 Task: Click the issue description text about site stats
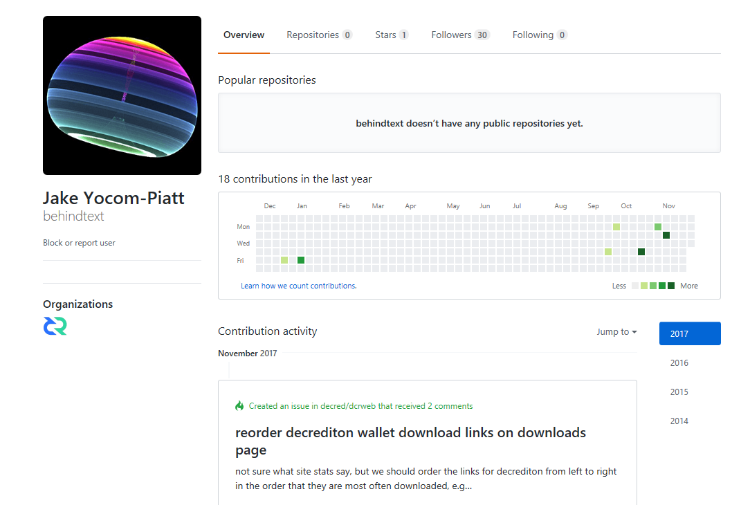(426, 479)
